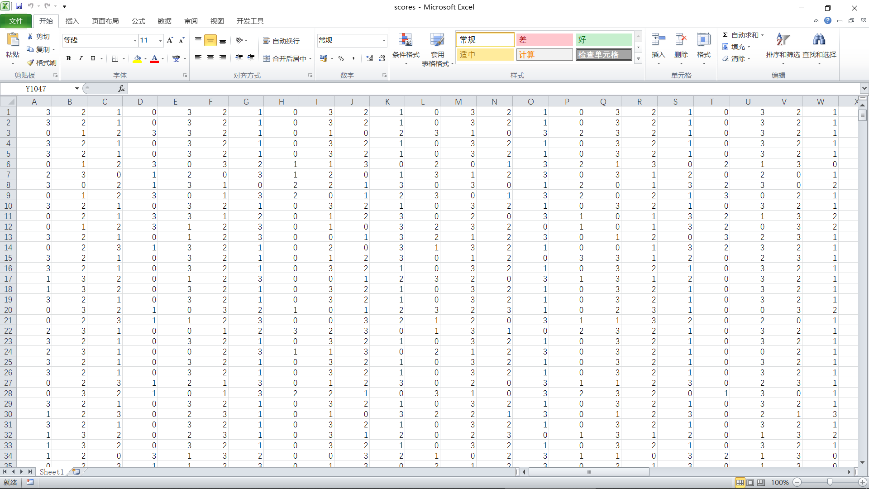Open the font size 11 dropdown
Viewport: 869px width, 489px height.
(x=160, y=41)
